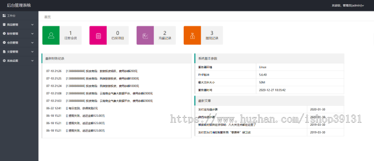This screenshot has width=374, height=161.
Task: Click the 工作台 dashboard grid icon
Action: click(4, 15)
